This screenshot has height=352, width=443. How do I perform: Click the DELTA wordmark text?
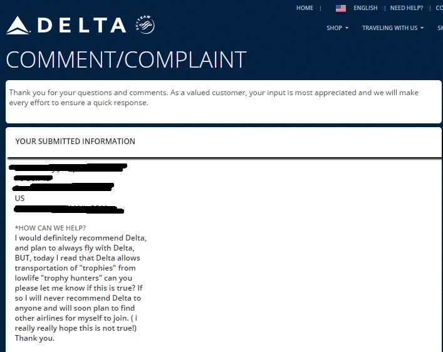[82, 25]
